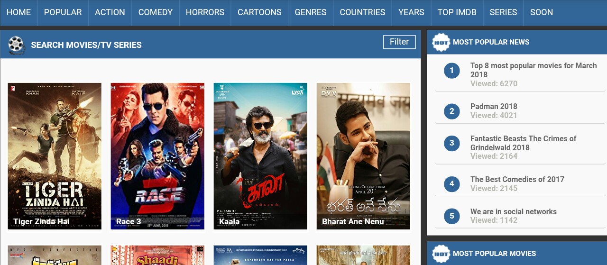Open the COMEDY category
The width and height of the screenshot is (607, 265).
pos(156,12)
